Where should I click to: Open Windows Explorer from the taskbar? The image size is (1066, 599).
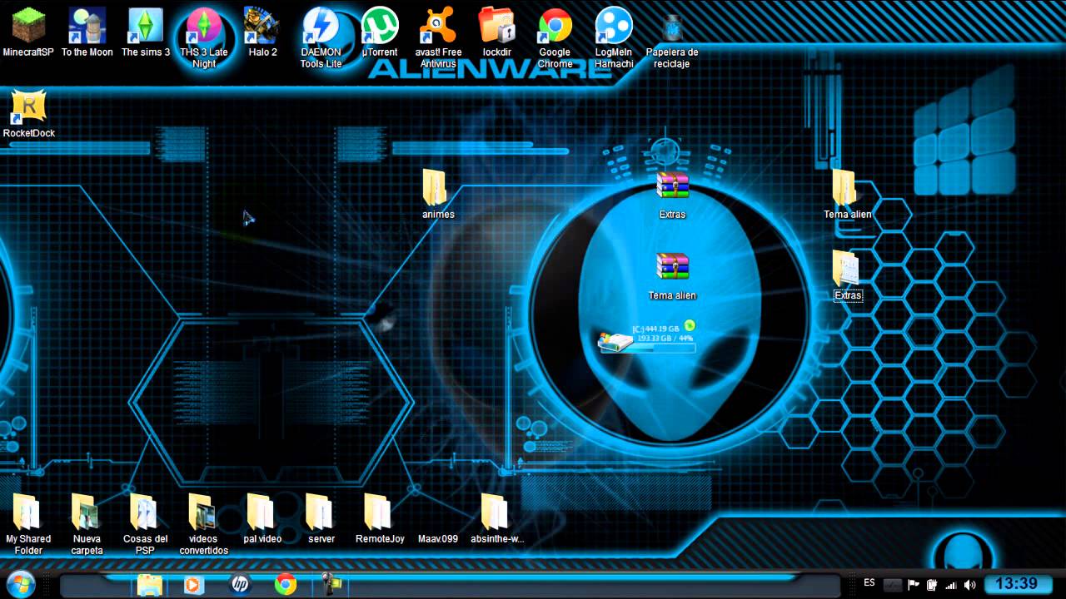point(150,584)
